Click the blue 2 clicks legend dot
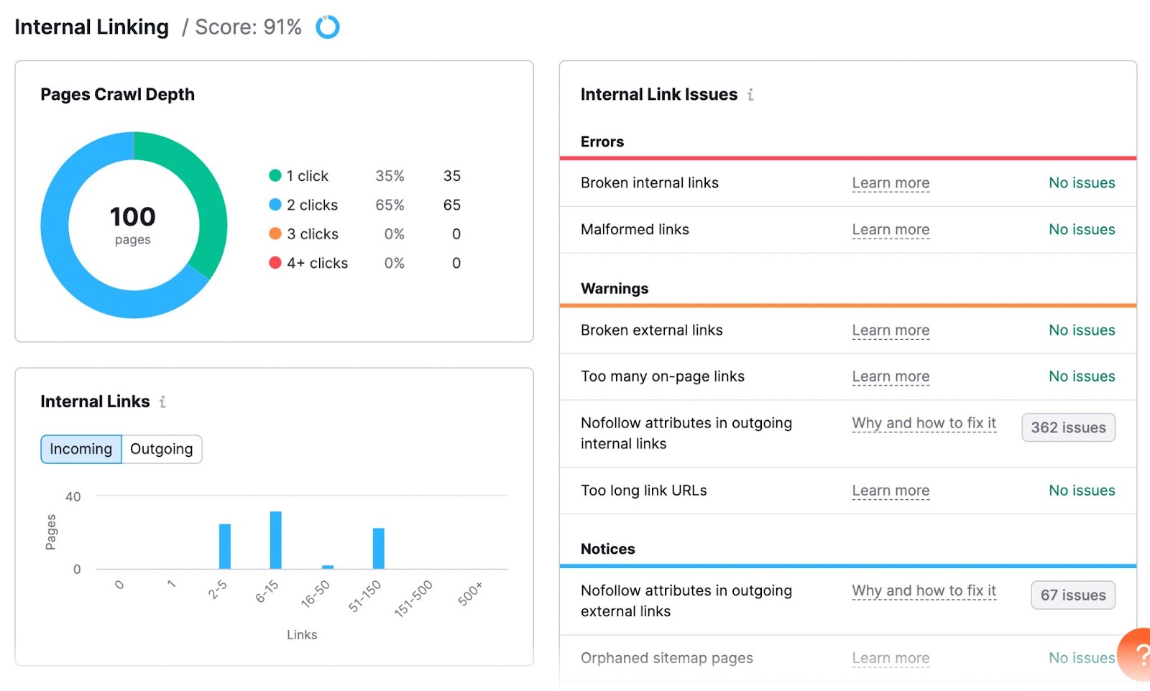1150x691 pixels. pyautogui.click(x=275, y=205)
